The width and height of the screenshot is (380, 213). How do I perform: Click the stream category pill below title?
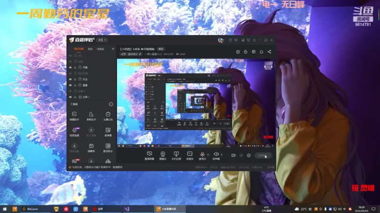click(131, 54)
